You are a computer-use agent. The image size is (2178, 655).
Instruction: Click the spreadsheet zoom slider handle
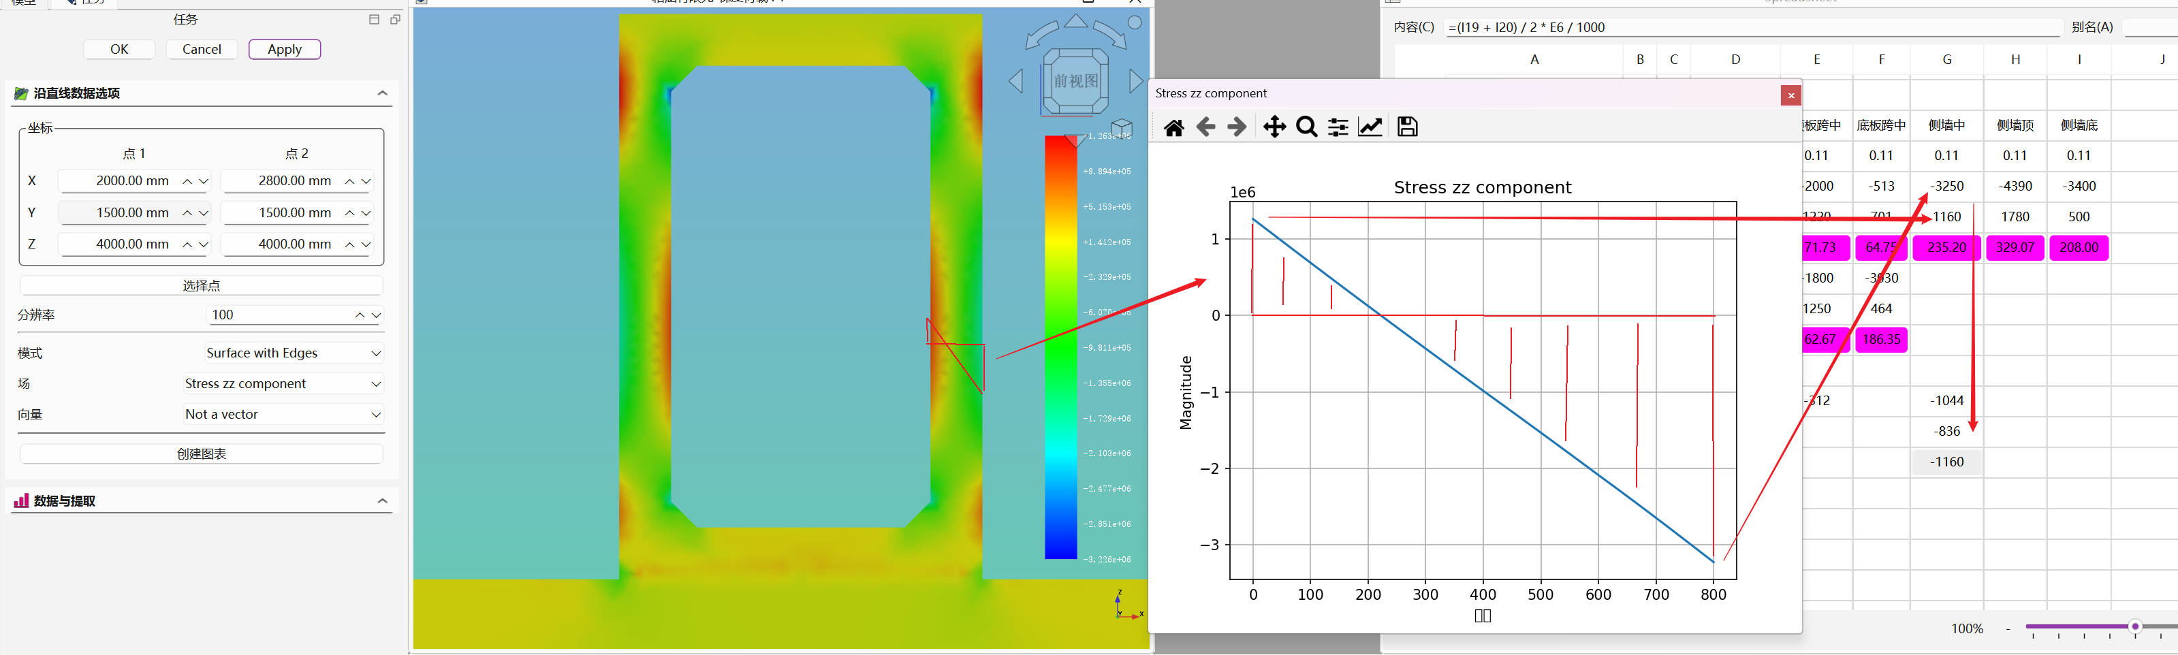coord(2135,626)
